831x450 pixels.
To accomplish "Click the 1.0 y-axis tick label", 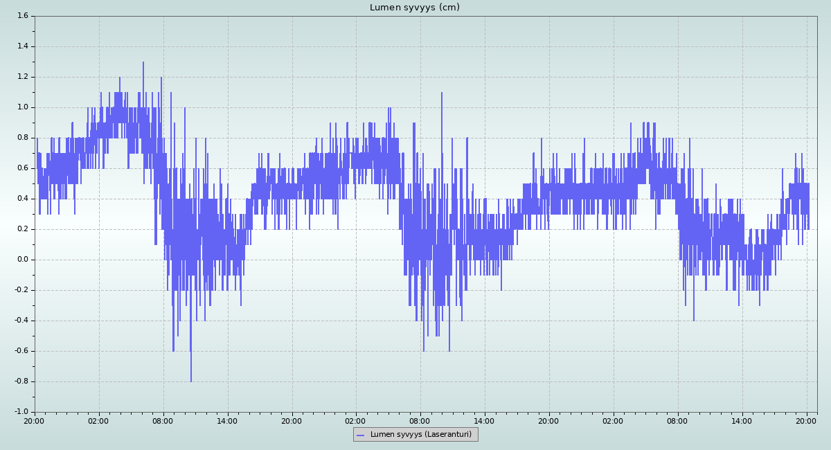I will tap(22, 107).
